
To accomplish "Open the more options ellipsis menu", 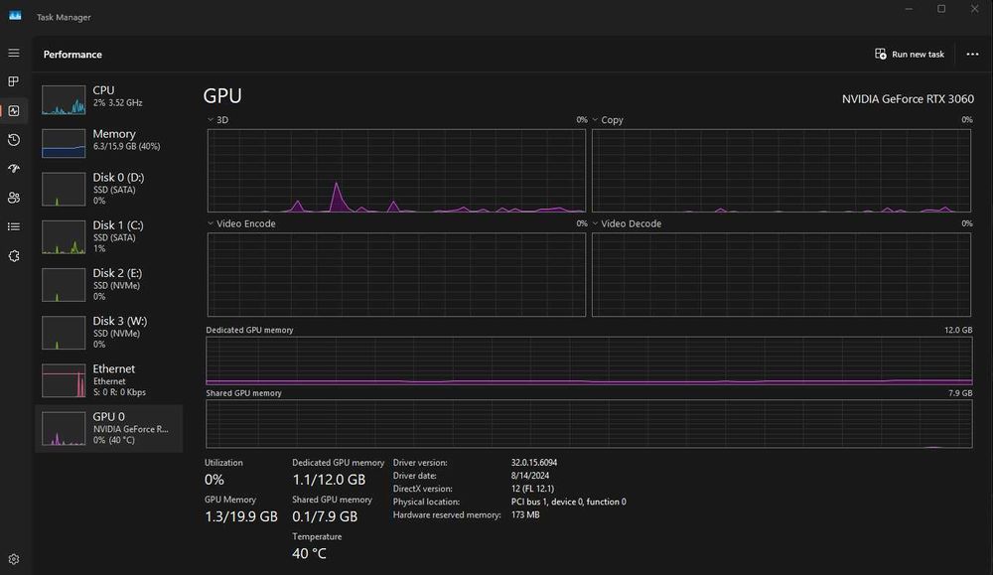I will (972, 55).
